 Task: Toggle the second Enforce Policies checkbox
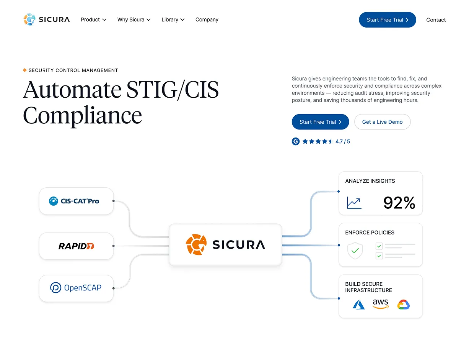click(379, 256)
